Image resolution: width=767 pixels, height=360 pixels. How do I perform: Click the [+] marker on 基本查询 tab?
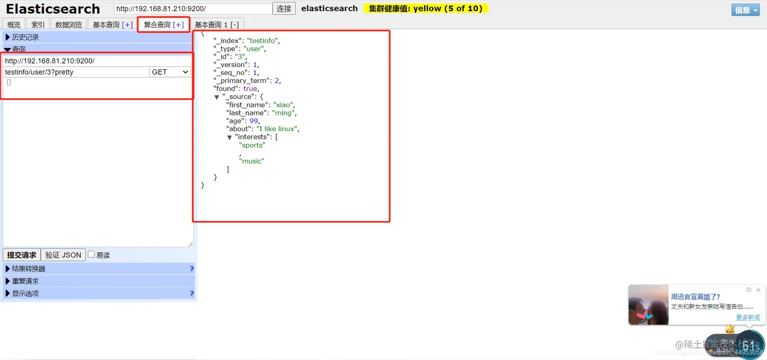tap(127, 25)
